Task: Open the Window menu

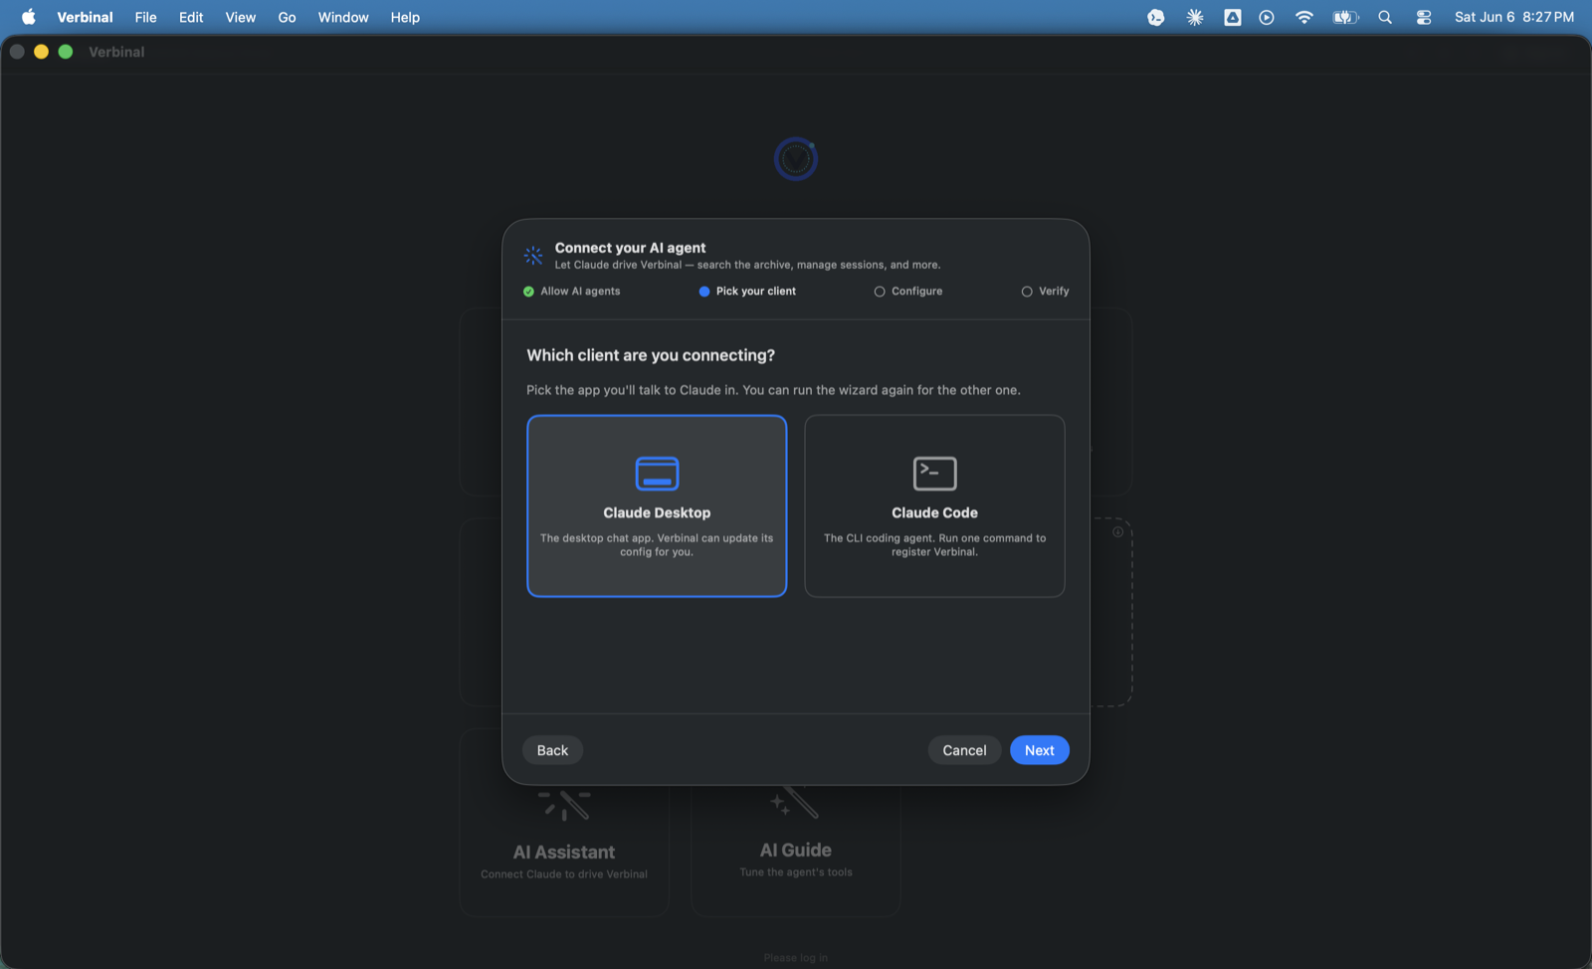Action: [343, 17]
